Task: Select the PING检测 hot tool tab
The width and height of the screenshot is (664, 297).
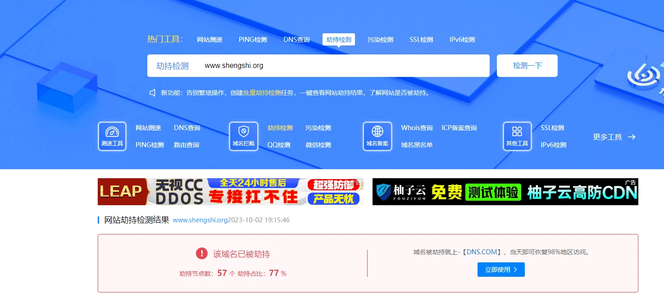Action: pos(253,40)
